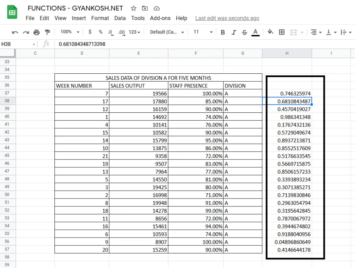The width and height of the screenshot is (355, 268).
Task: Select the DIVISION header cell
Action: (243, 85)
